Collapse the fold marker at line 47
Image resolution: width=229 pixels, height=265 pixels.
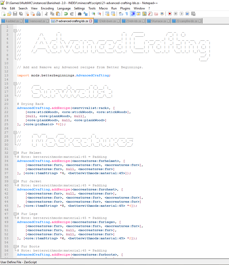coord(15,214)
